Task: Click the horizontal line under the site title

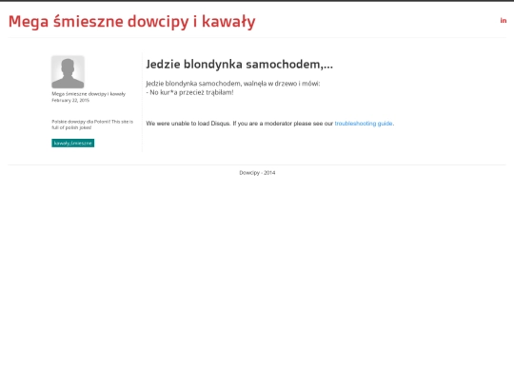Action: pyautogui.click(x=257, y=38)
